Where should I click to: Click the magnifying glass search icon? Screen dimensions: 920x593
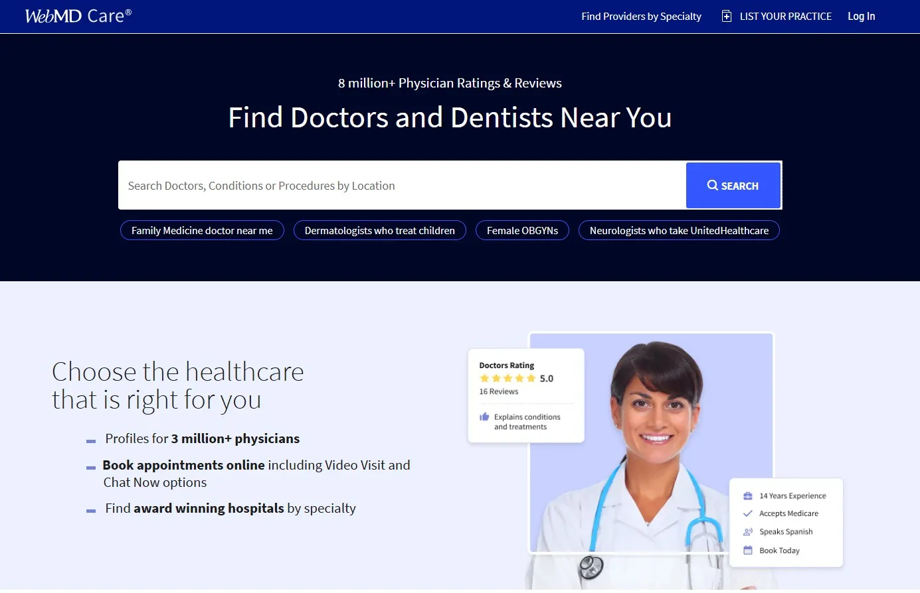pos(712,185)
